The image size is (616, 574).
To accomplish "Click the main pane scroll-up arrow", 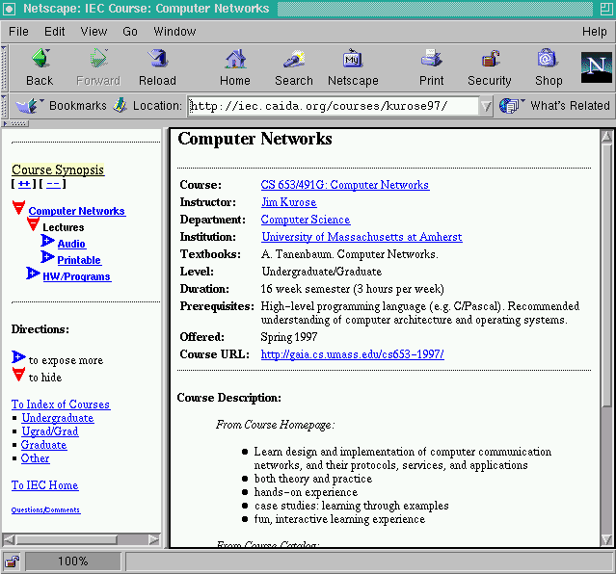I will pos(606,136).
